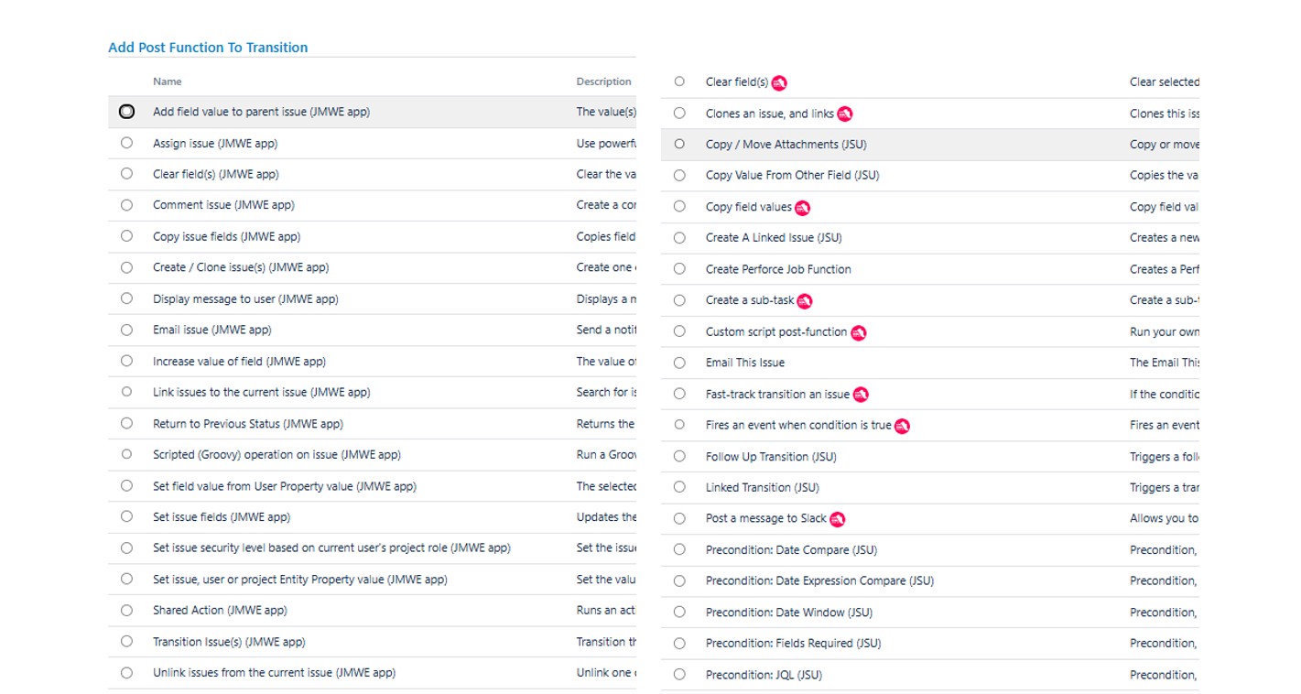
Task: Pick the Copy / Move Attachments (JSU) radio option
Action: (679, 144)
